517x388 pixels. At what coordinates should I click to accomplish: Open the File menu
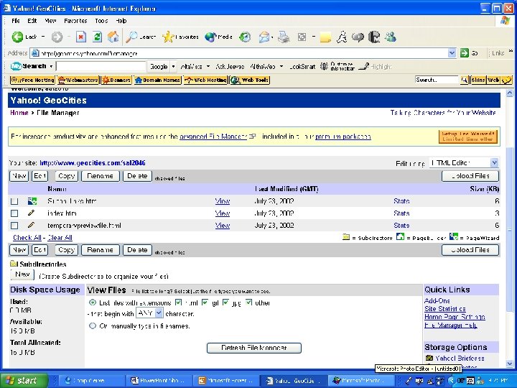(x=16, y=21)
